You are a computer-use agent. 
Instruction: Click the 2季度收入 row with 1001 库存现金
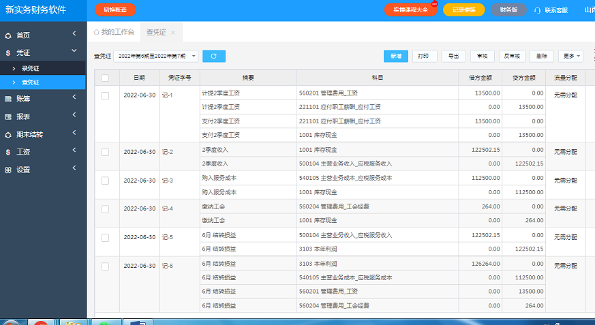click(373, 150)
